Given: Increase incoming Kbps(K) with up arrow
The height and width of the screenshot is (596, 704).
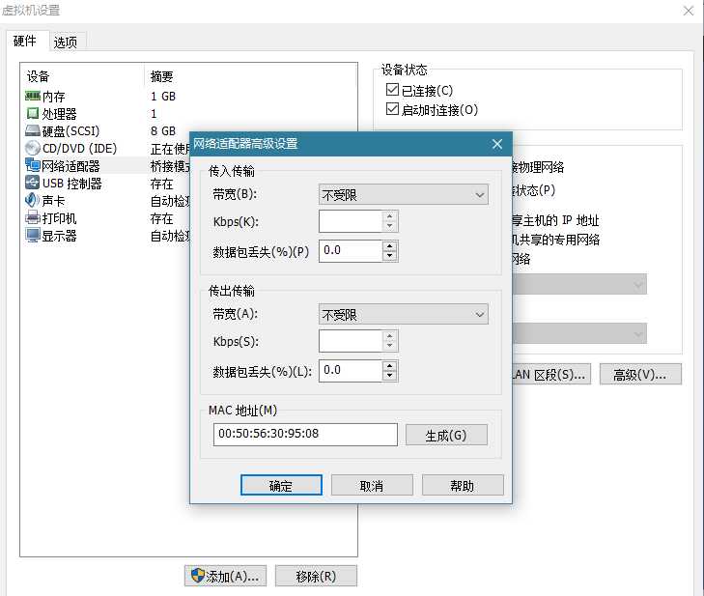Looking at the screenshot, I should click(390, 216).
